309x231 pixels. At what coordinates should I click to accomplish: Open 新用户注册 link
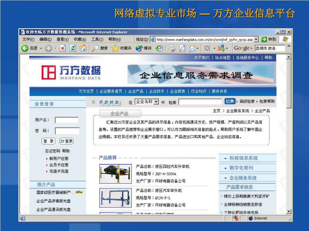coord(59,159)
